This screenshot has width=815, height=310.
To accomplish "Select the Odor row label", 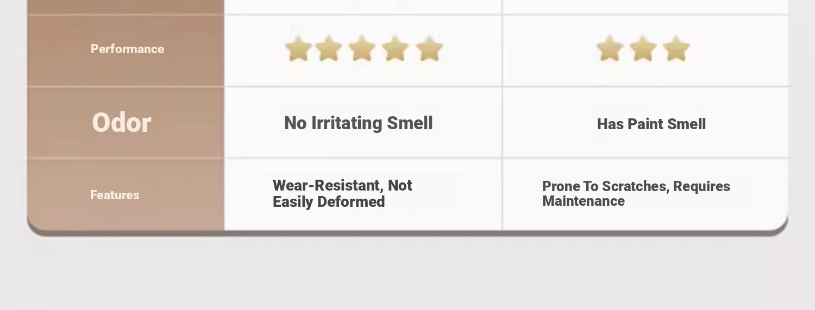I will [122, 122].
